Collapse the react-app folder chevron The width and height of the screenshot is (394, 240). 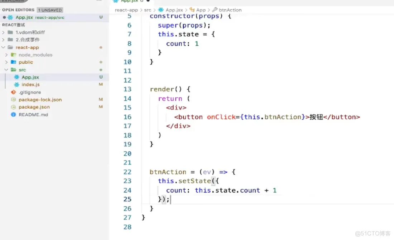pyautogui.click(x=3, y=47)
